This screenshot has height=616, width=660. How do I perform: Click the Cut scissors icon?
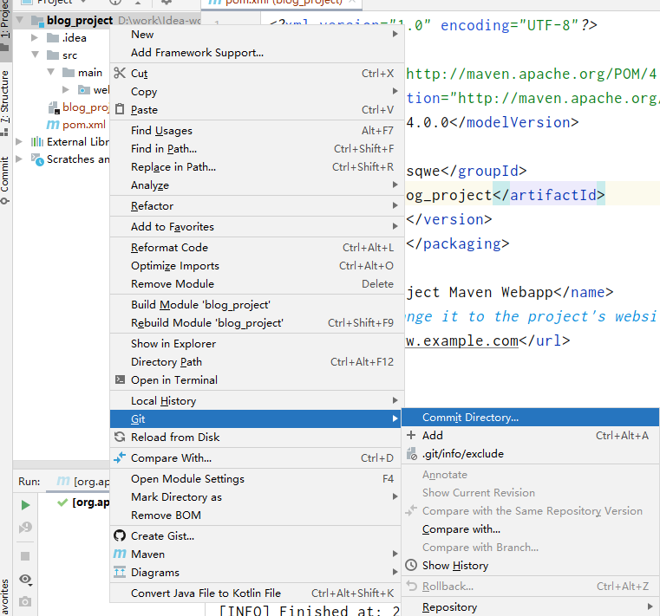point(120,73)
